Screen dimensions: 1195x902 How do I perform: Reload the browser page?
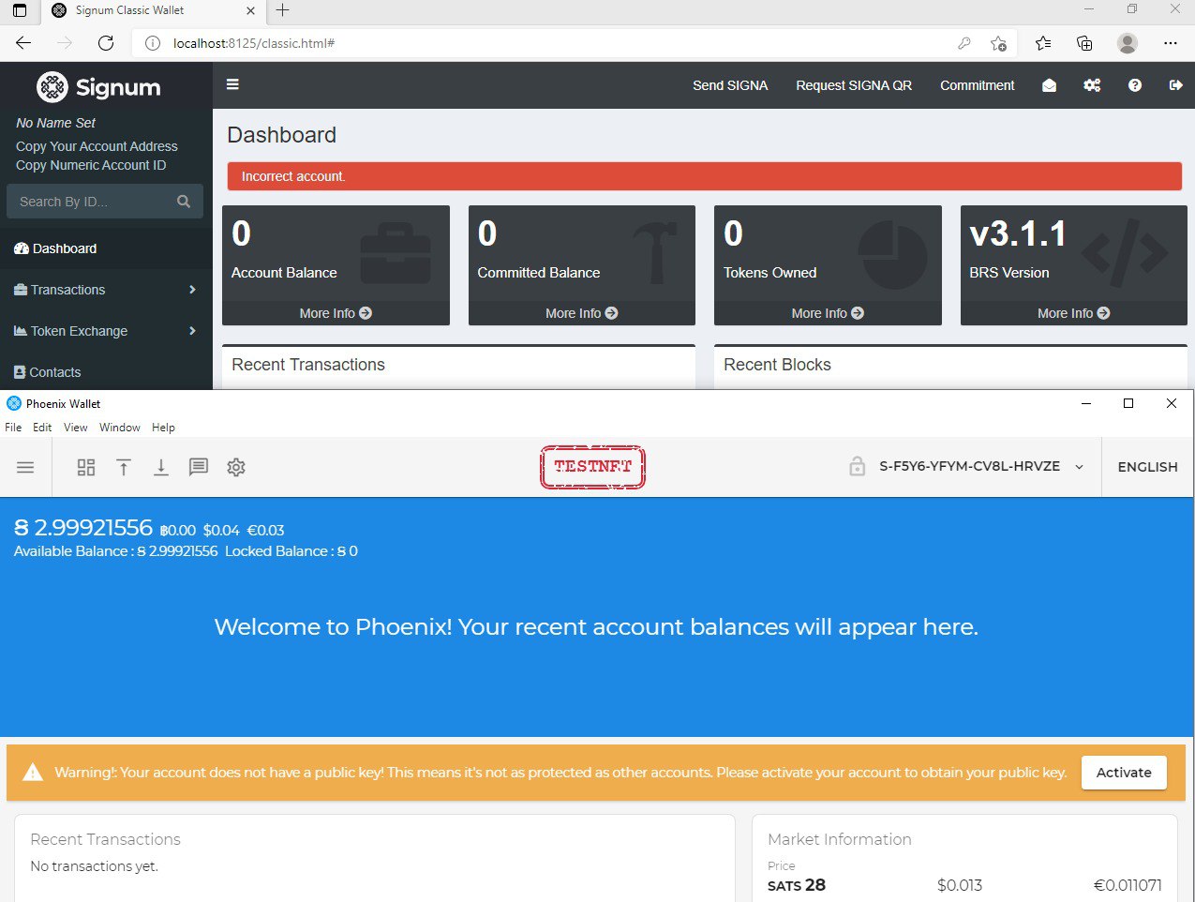tap(106, 43)
